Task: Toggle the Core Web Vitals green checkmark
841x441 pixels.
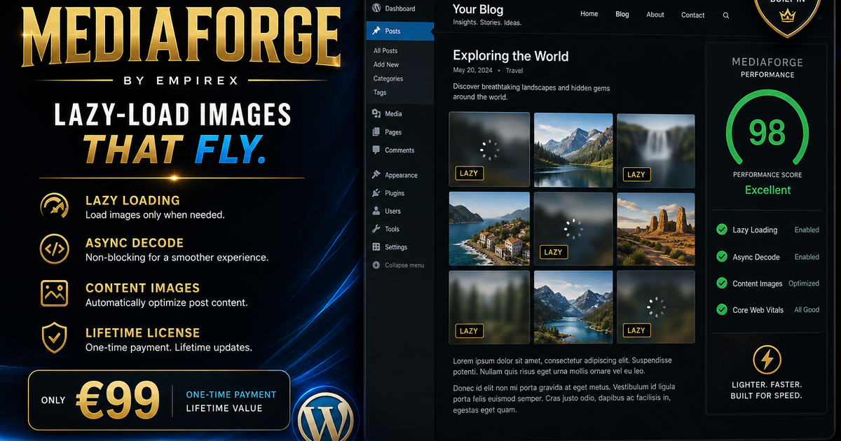Action: point(721,309)
